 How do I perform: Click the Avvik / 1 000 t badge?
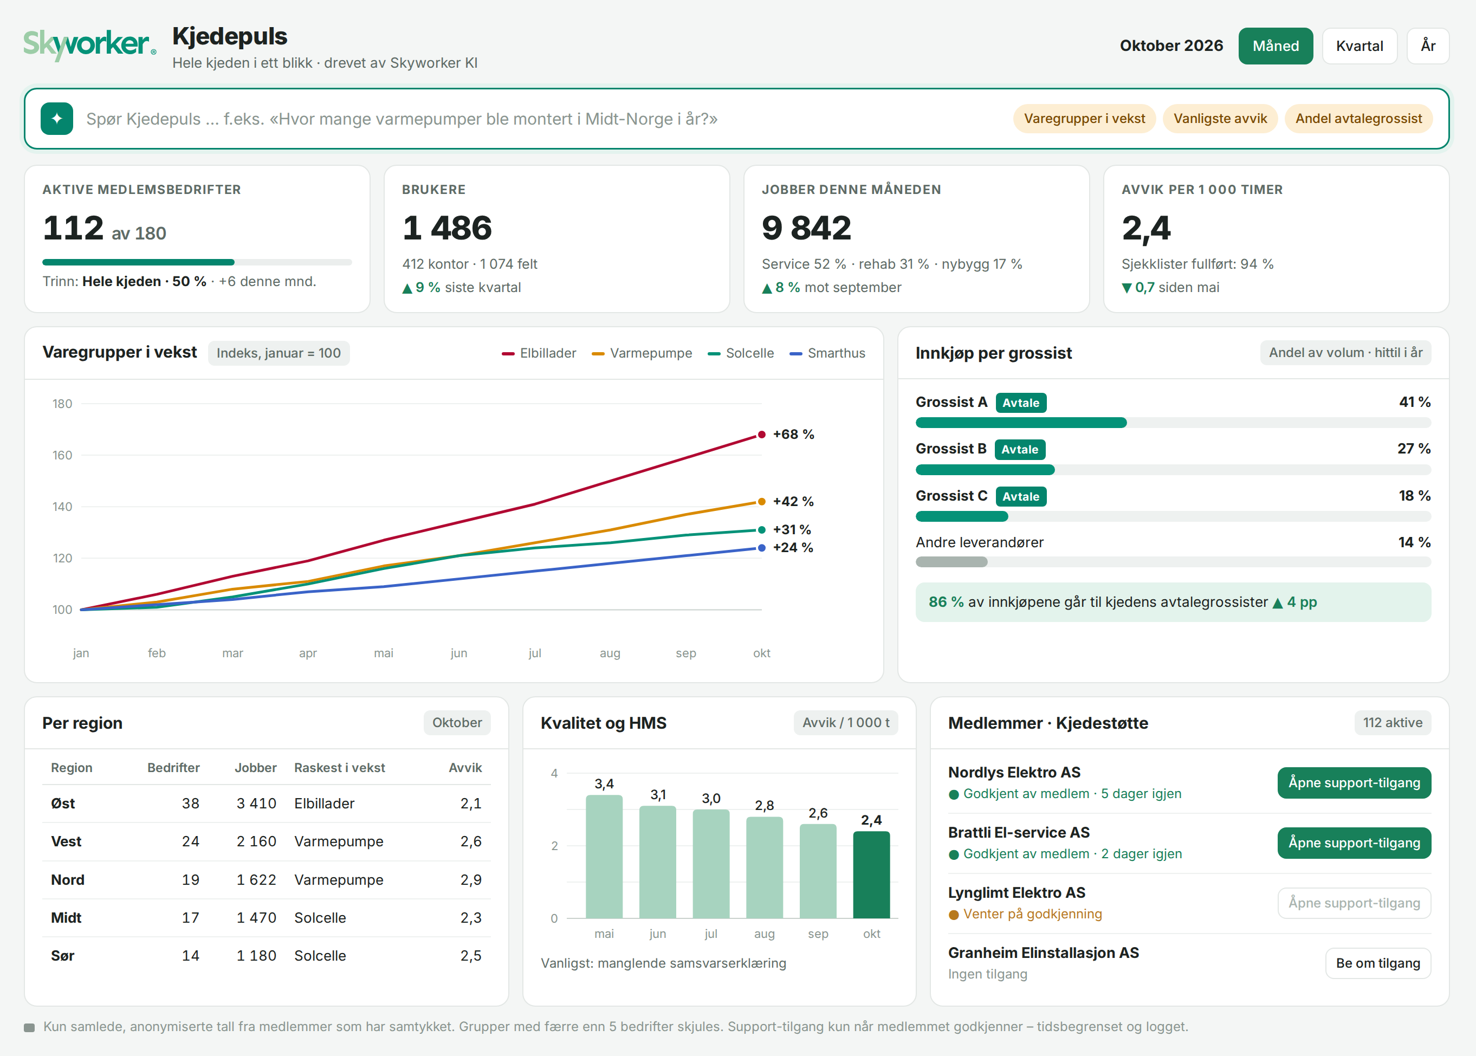pyautogui.click(x=845, y=722)
